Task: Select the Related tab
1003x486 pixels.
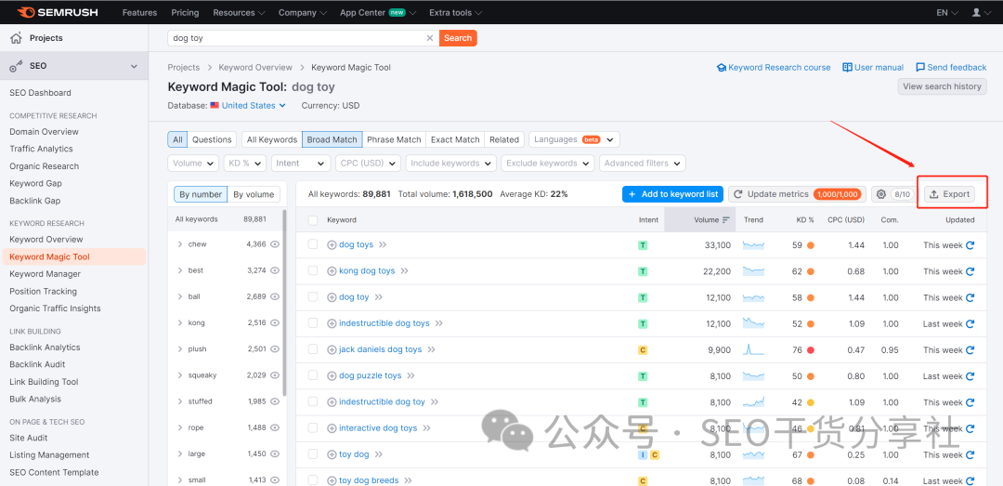Action: point(504,139)
